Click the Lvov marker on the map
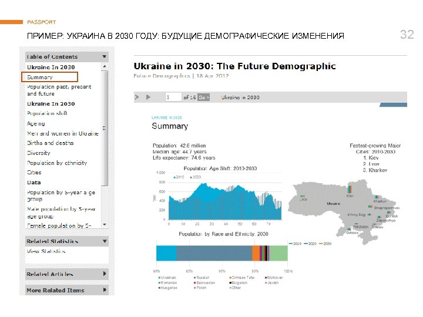The width and height of the screenshot is (423, 317). [x=303, y=196]
